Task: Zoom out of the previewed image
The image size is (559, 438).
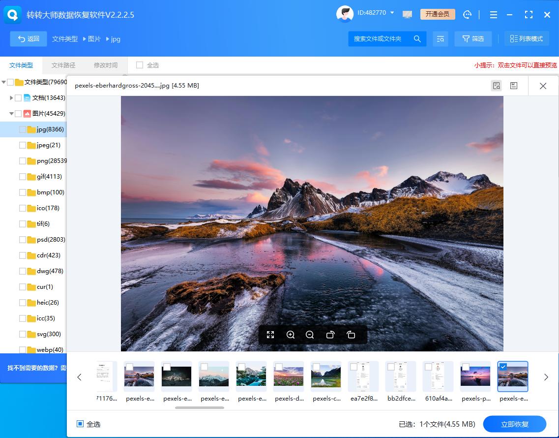Action: [x=310, y=335]
